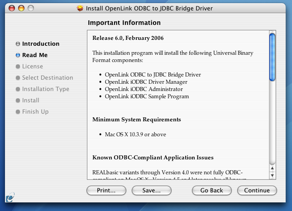Screen dimensions: 292x211
Task: Click 'OpenLink ODBC to JDBC Bridge Driver' bullet
Action: pyautogui.click(x=153, y=75)
